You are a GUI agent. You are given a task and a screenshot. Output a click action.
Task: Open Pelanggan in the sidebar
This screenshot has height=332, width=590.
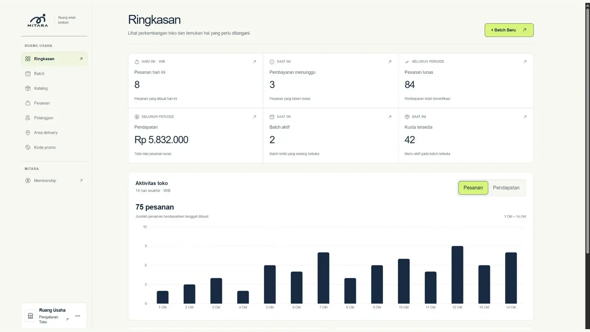pos(54,118)
